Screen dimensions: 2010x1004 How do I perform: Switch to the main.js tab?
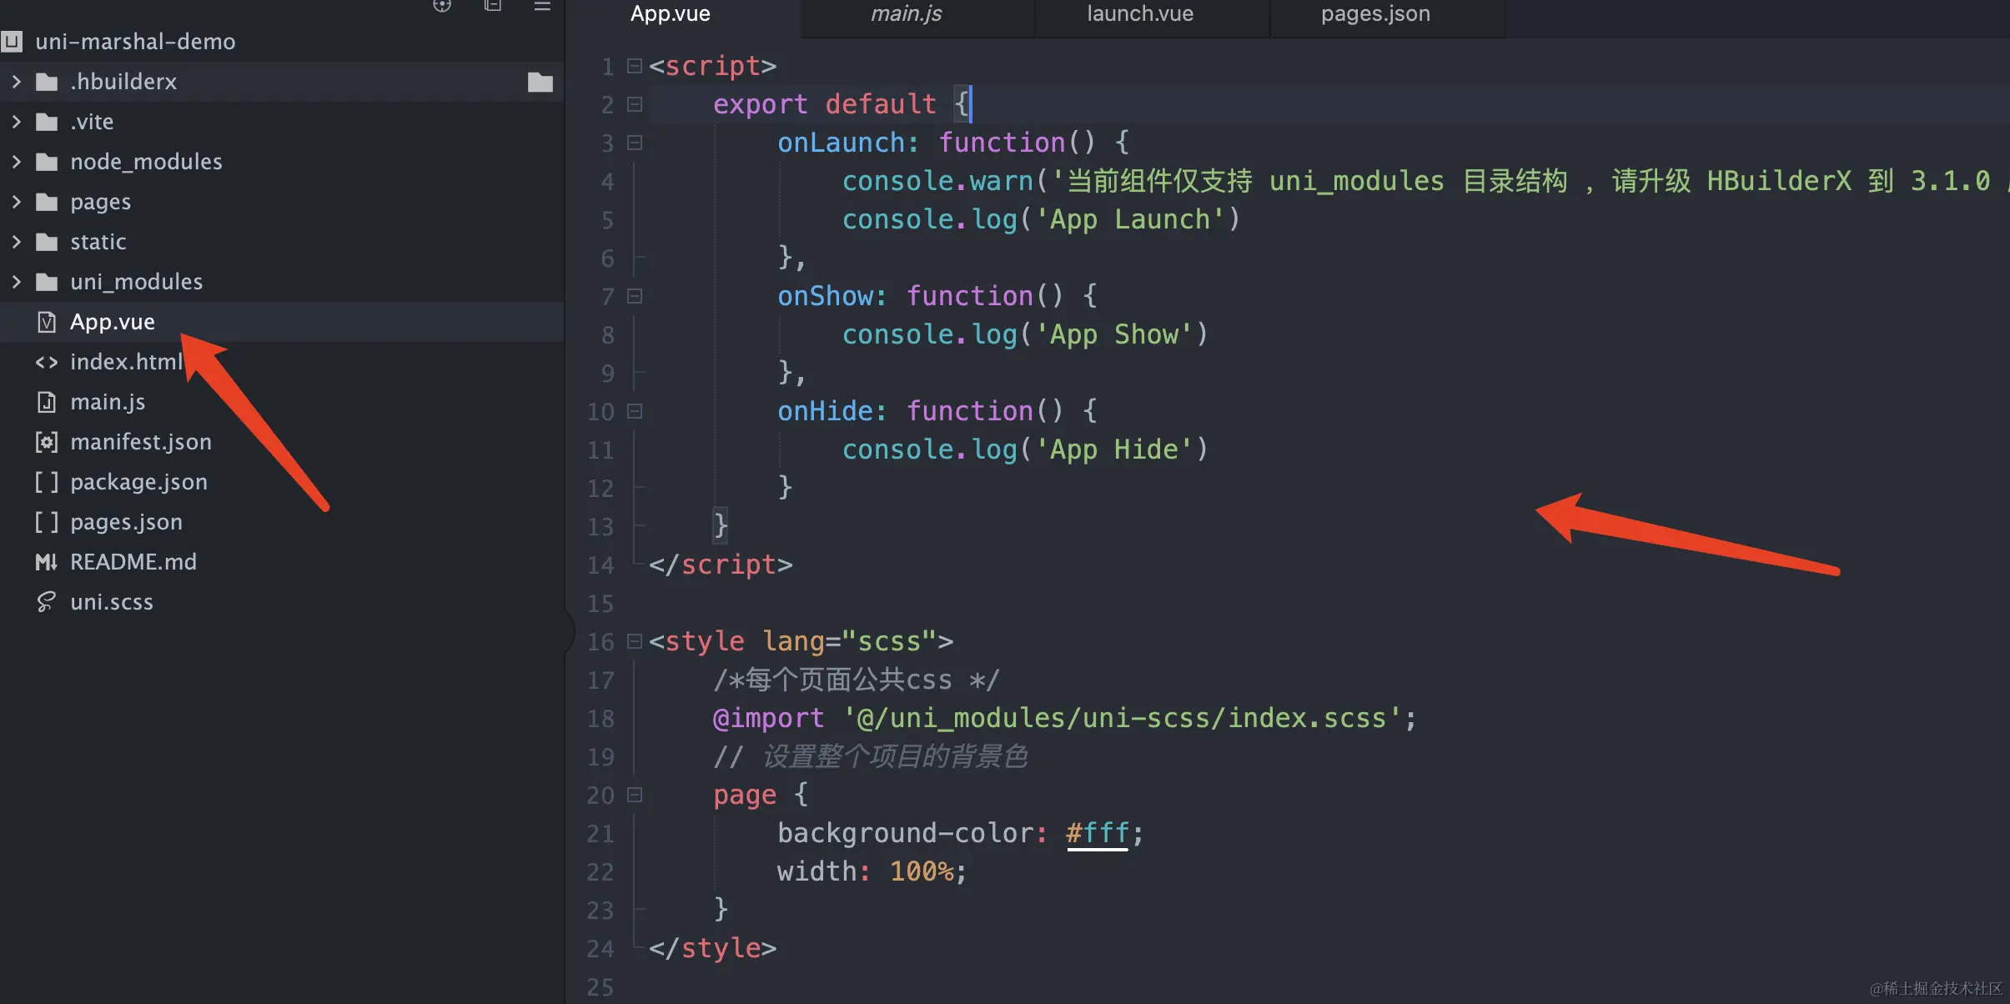click(907, 14)
